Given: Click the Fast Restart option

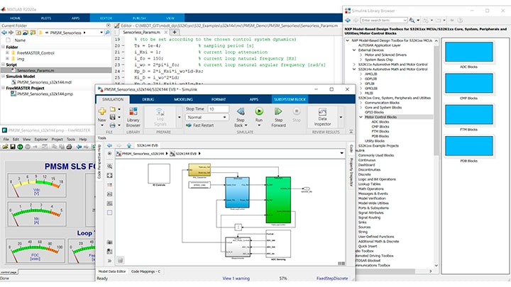Looking at the screenshot, I should [203, 125].
